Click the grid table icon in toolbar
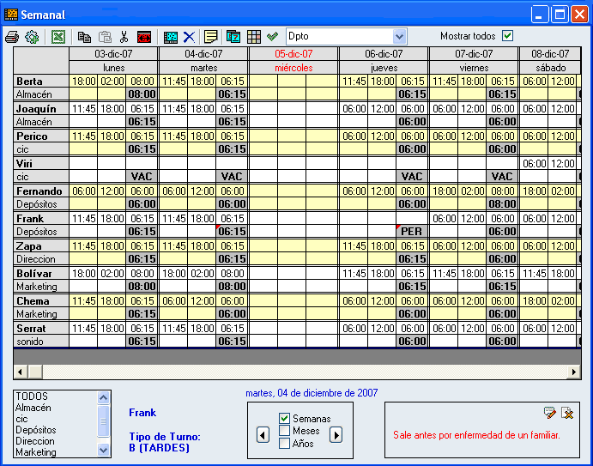 [254, 37]
